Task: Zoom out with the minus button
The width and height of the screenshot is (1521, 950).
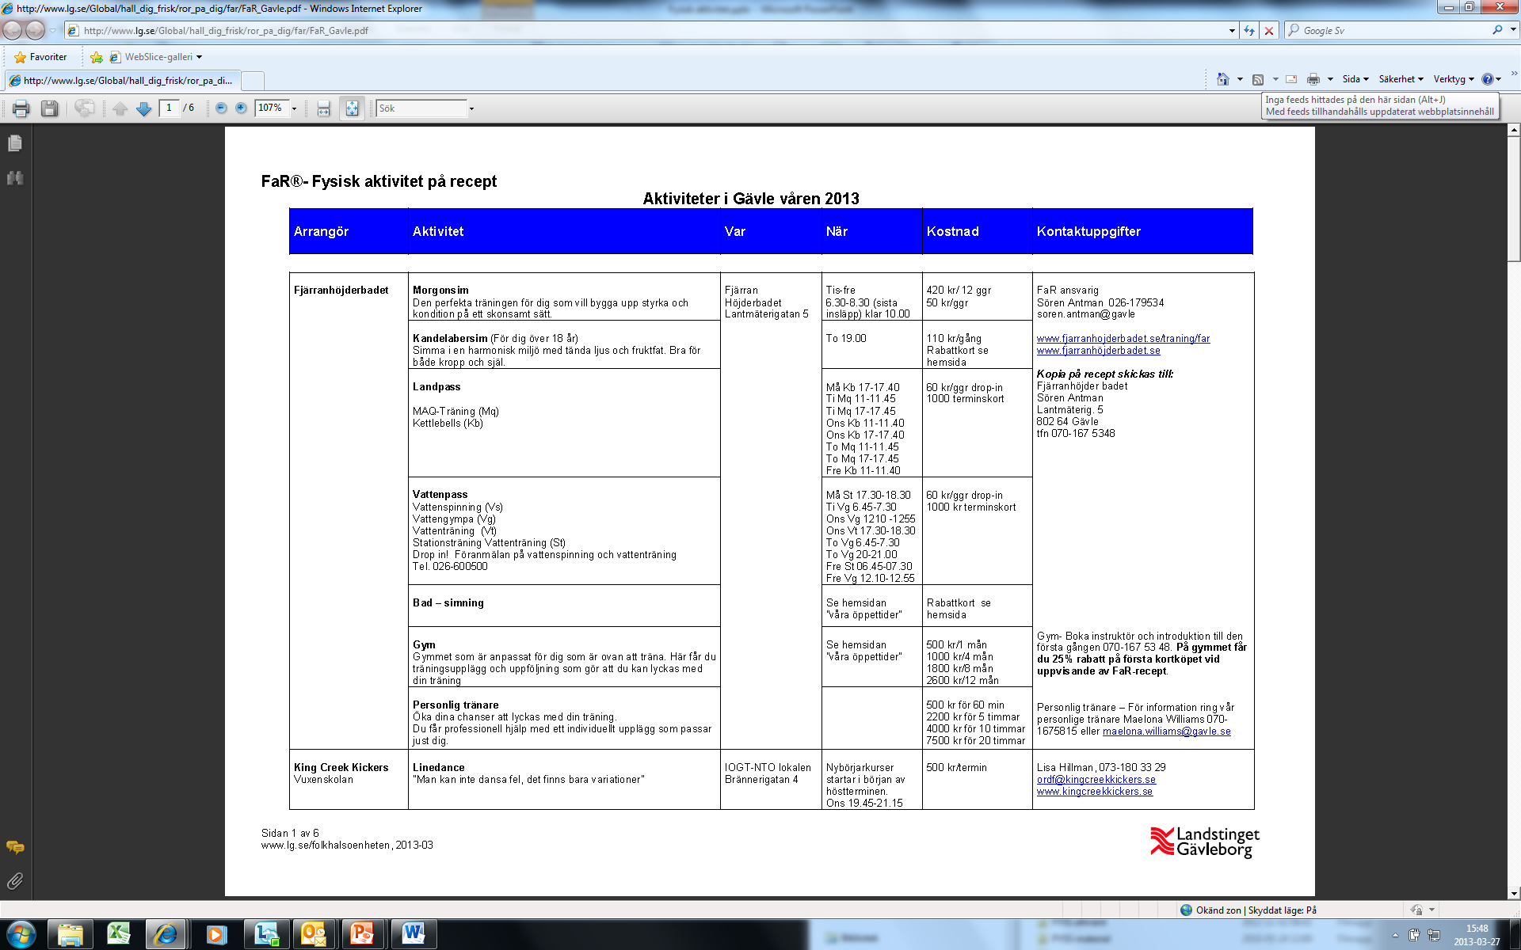Action: click(x=221, y=108)
